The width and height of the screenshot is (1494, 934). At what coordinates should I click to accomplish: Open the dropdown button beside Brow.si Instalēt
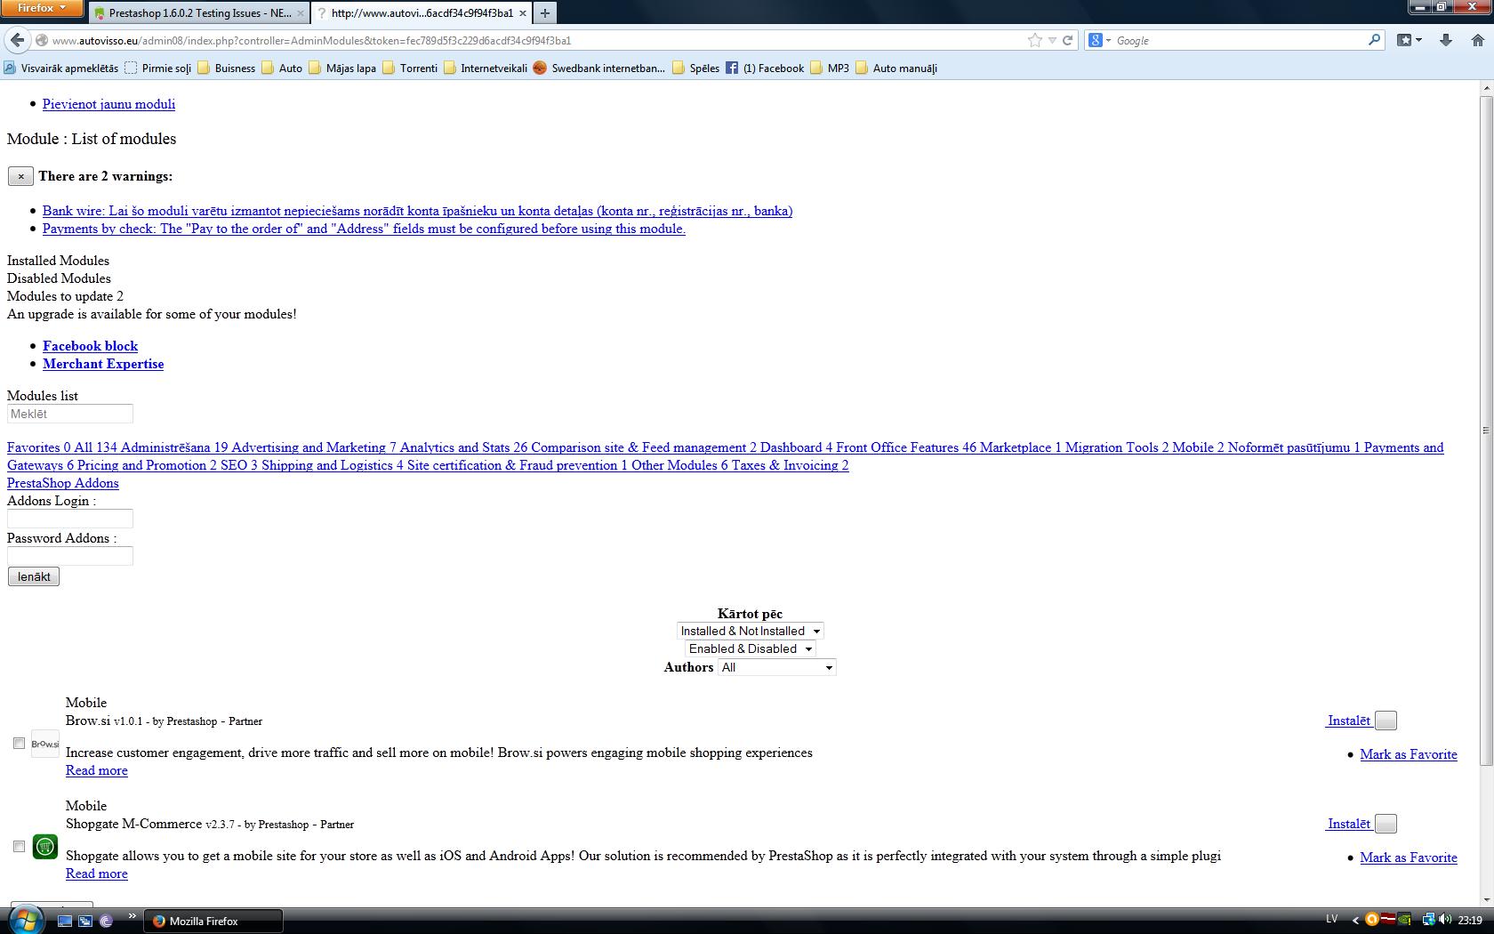(x=1386, y=721)
